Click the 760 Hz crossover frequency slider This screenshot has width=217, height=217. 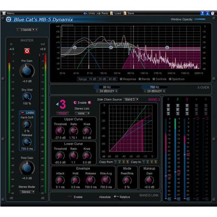[x=155, y=87]
